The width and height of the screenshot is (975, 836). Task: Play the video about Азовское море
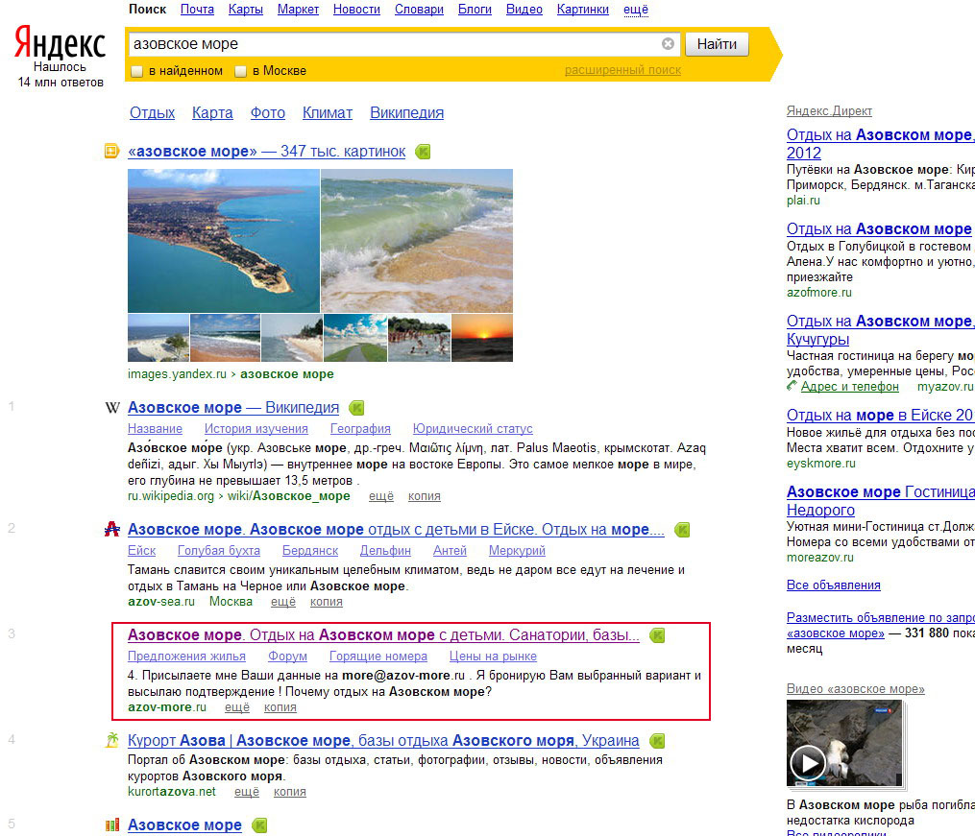[x=807, y=762]
